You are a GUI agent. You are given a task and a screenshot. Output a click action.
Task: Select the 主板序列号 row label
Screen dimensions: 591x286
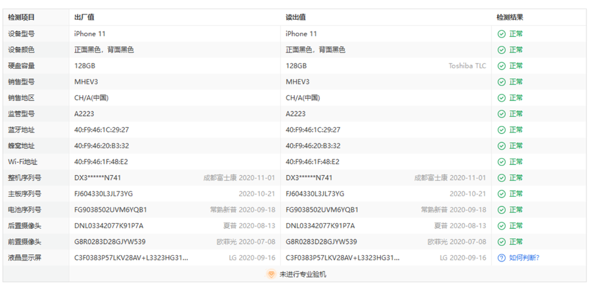25,194
